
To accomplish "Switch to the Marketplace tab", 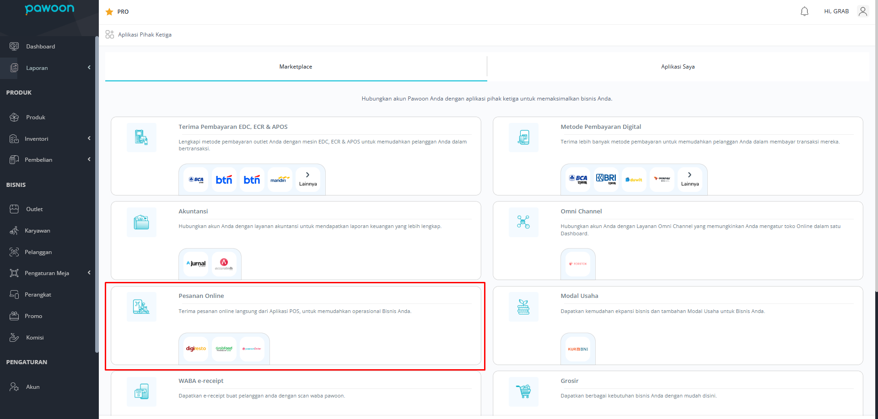I will (296, 67).
